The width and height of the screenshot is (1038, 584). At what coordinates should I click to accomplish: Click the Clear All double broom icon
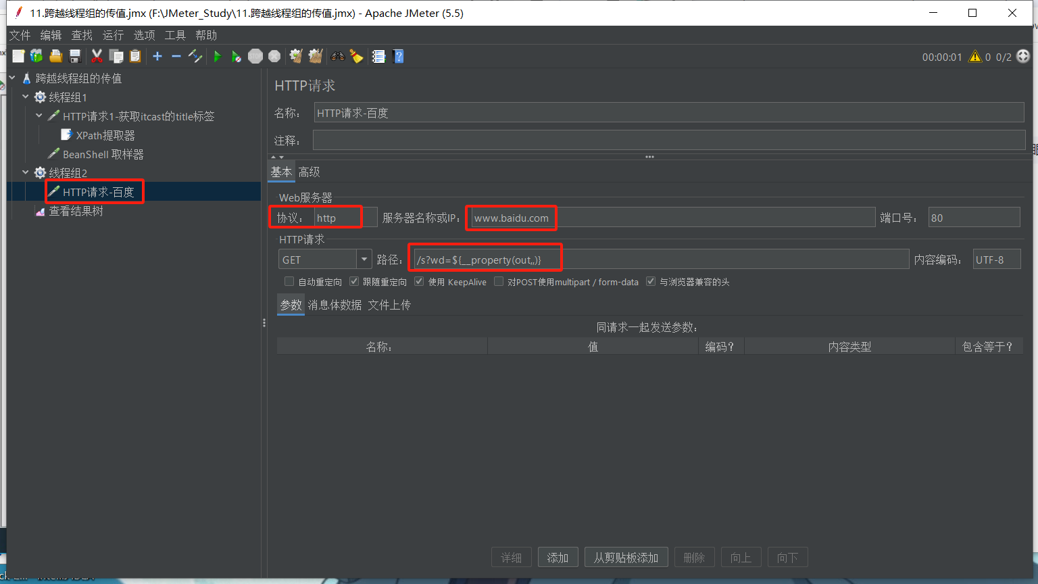click(x=316, y=56)
